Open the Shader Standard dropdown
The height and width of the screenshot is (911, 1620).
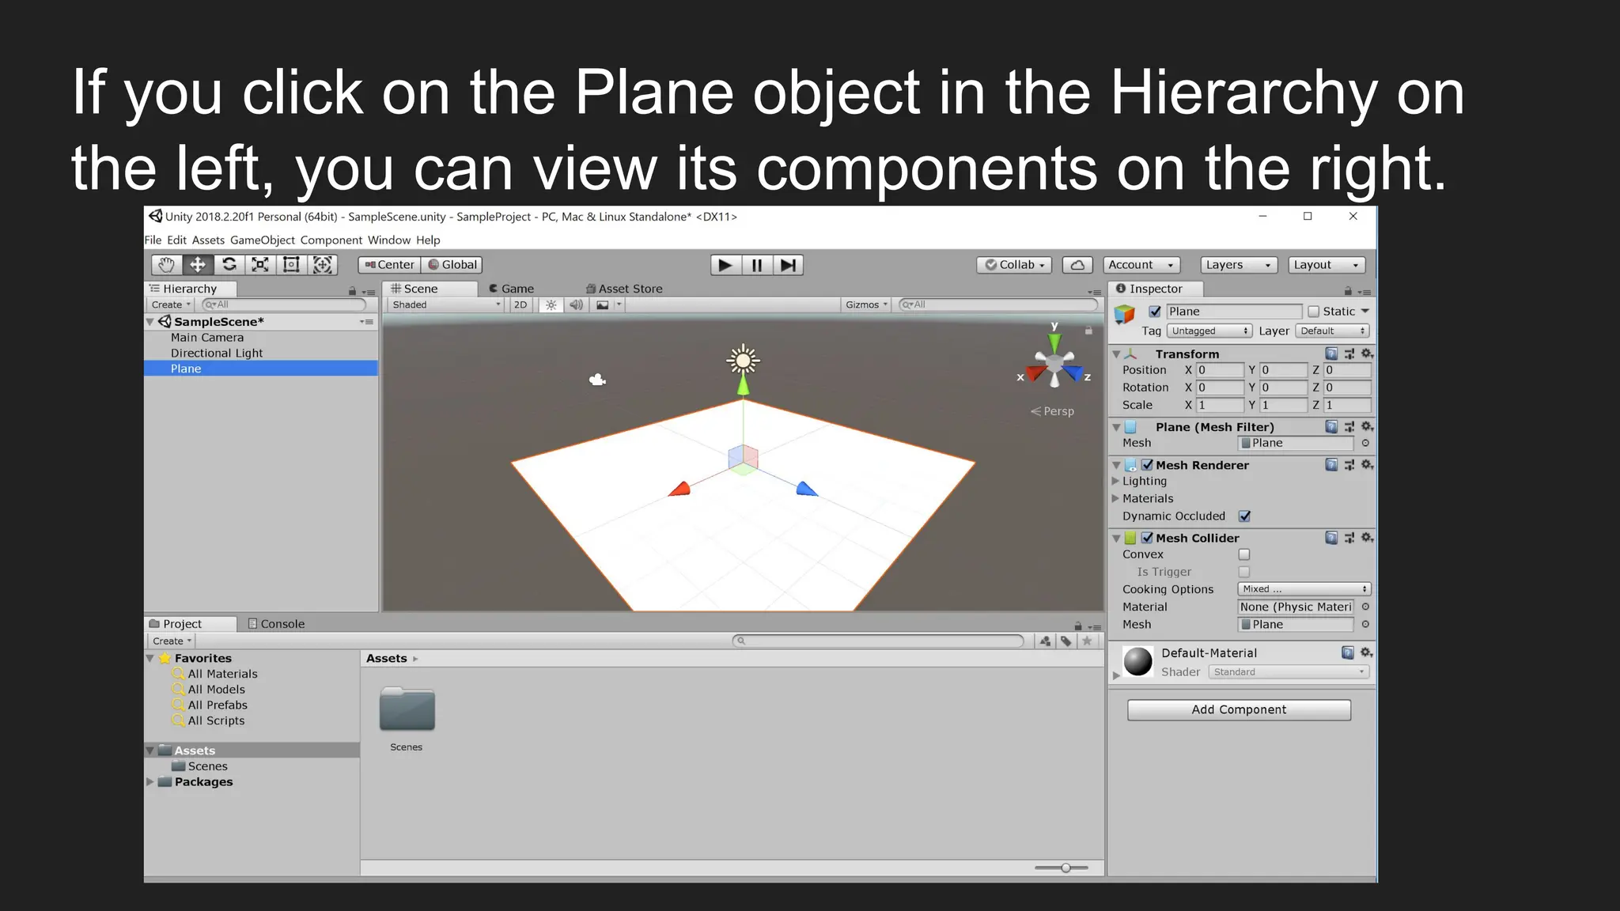[1289, 672]
